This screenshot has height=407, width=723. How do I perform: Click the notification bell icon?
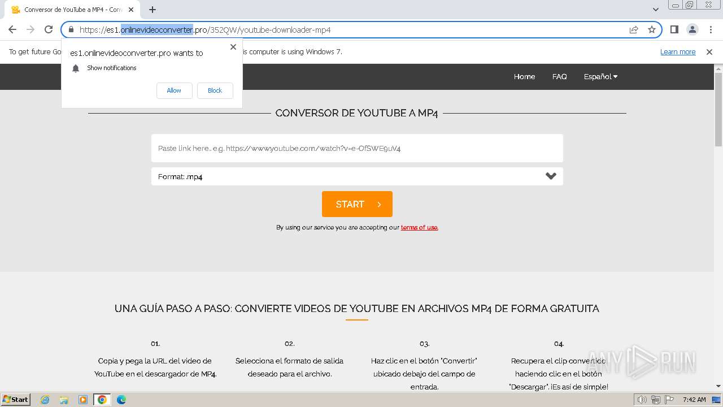76,68
